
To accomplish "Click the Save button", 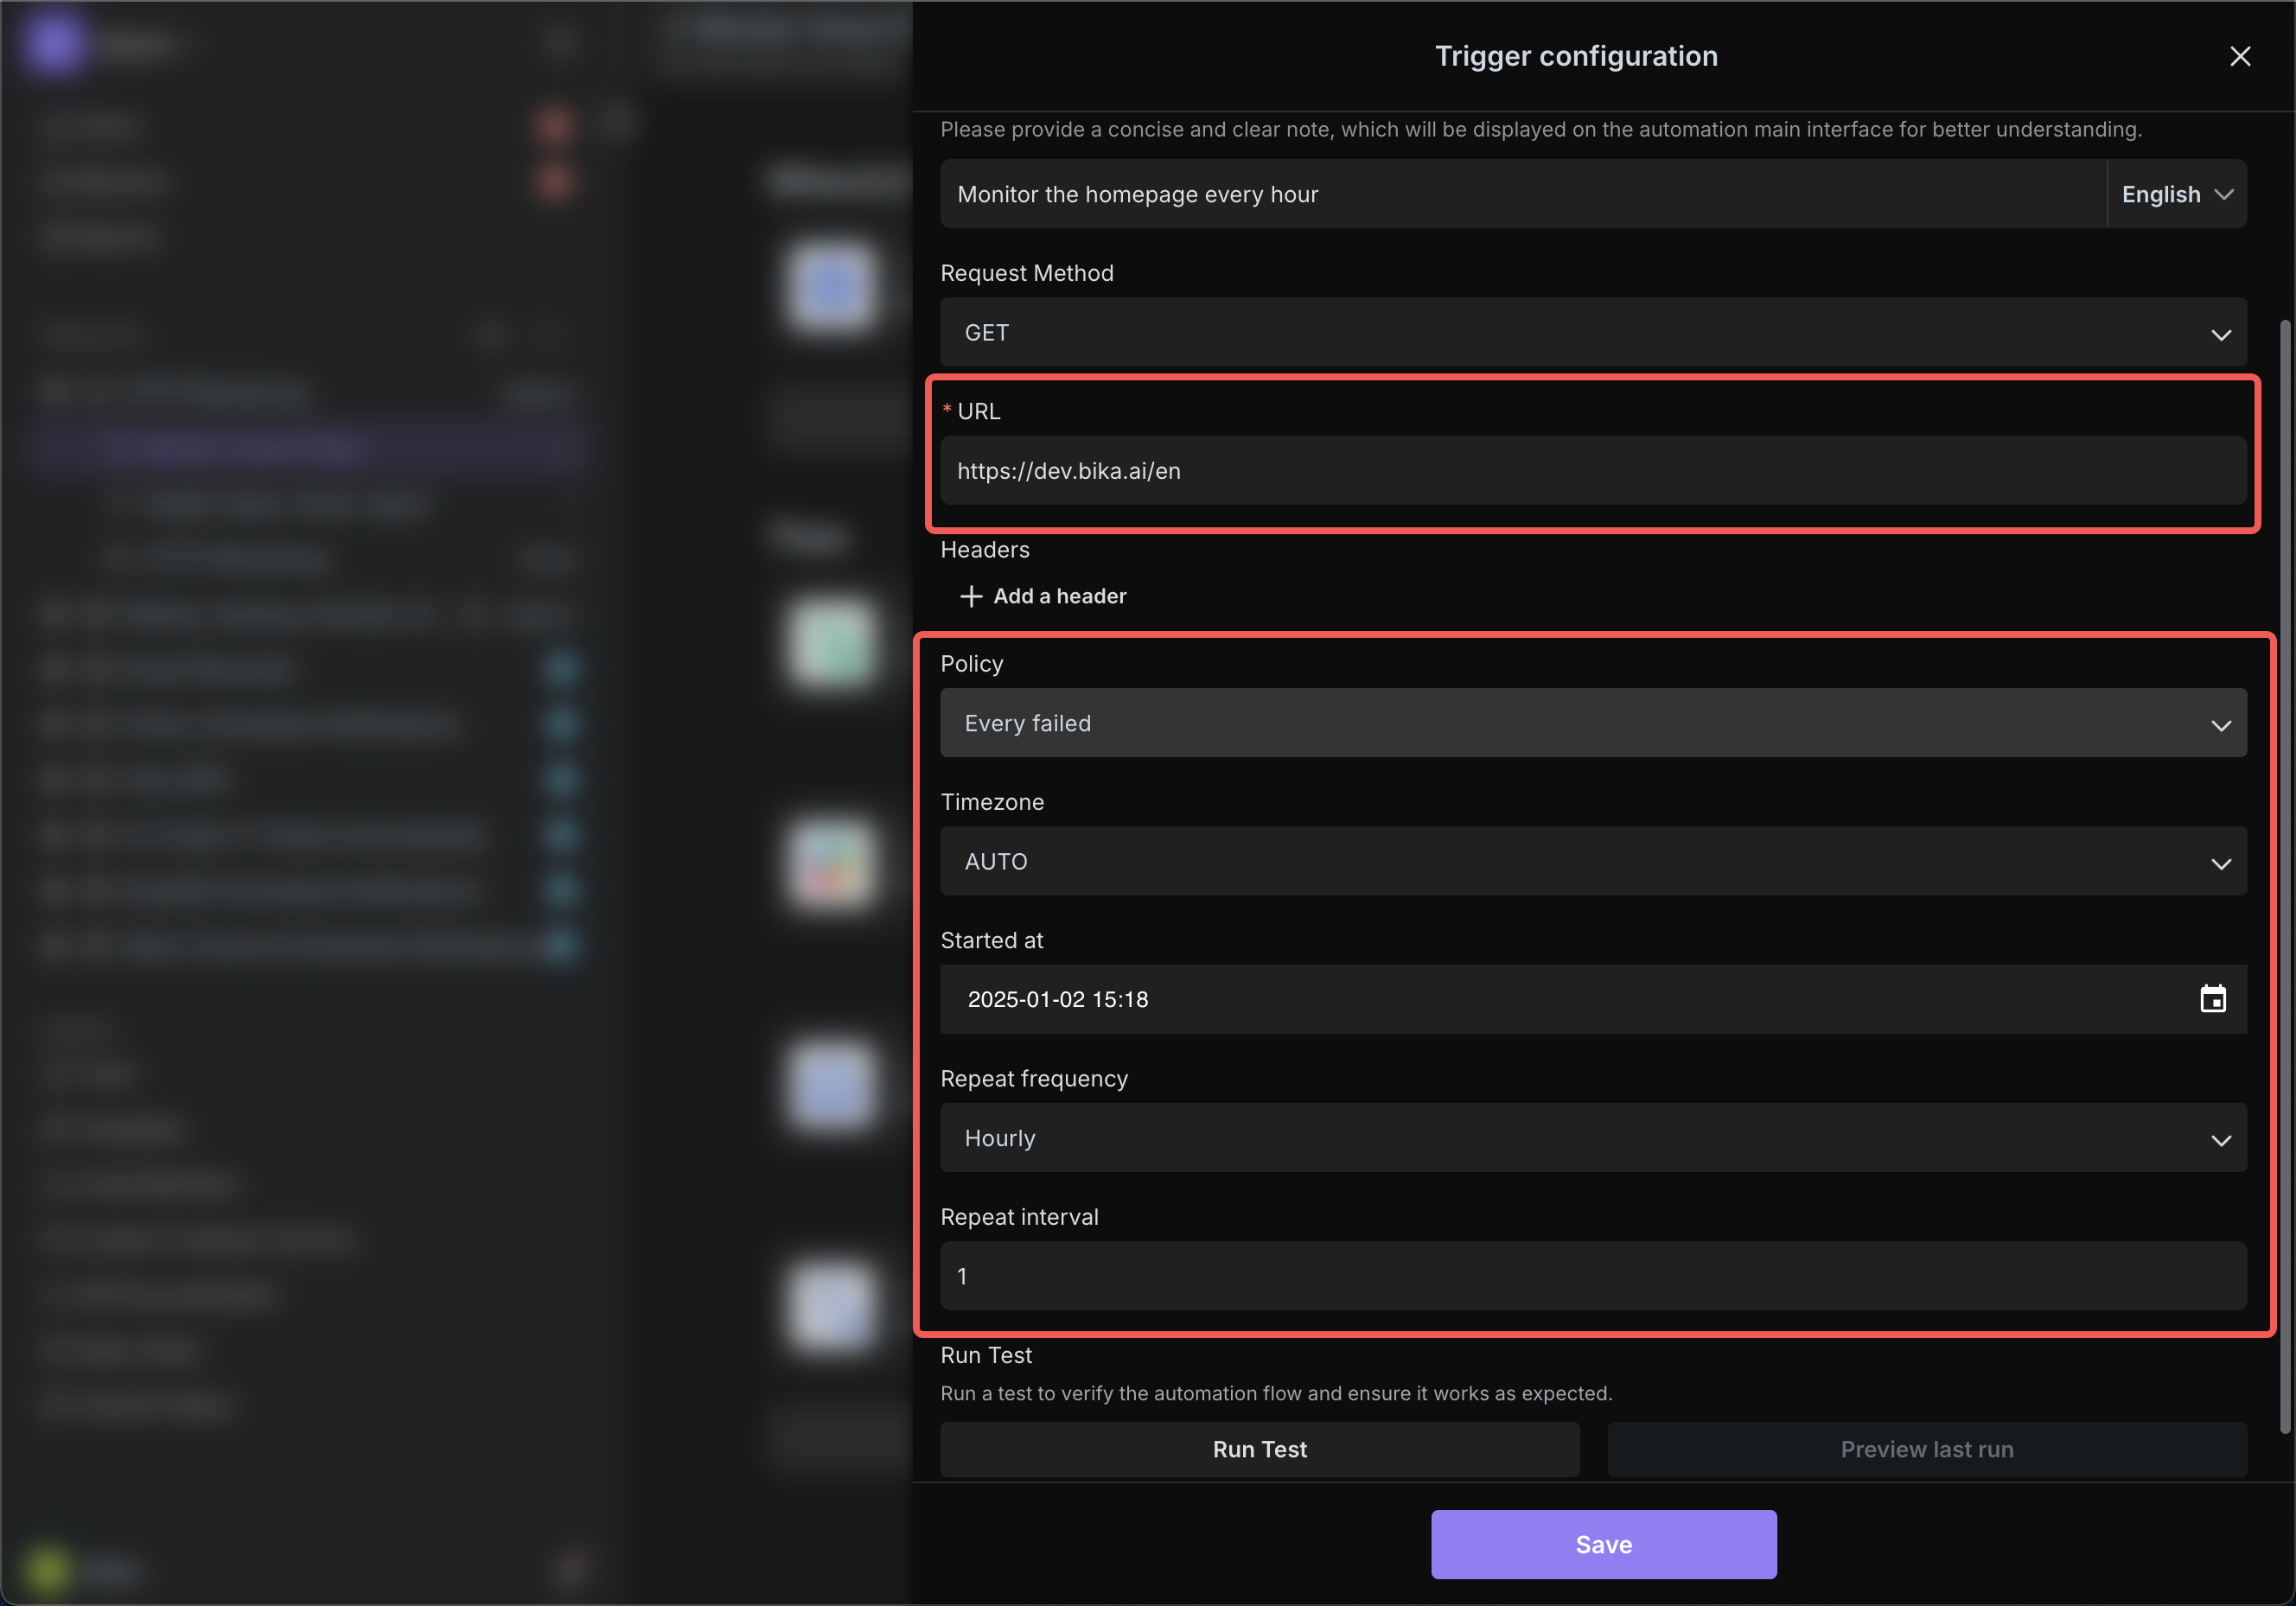I will pos(1604,1543).
